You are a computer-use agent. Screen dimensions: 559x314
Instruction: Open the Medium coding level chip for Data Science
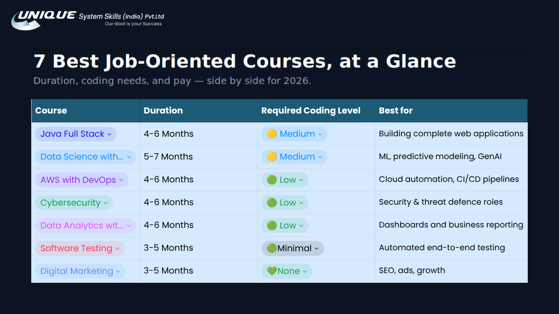294,157
